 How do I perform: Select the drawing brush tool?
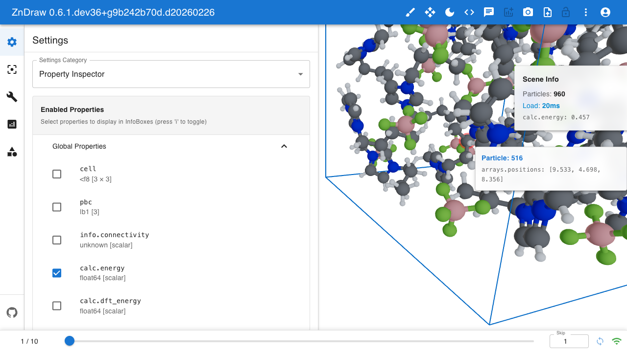point(410,12)
